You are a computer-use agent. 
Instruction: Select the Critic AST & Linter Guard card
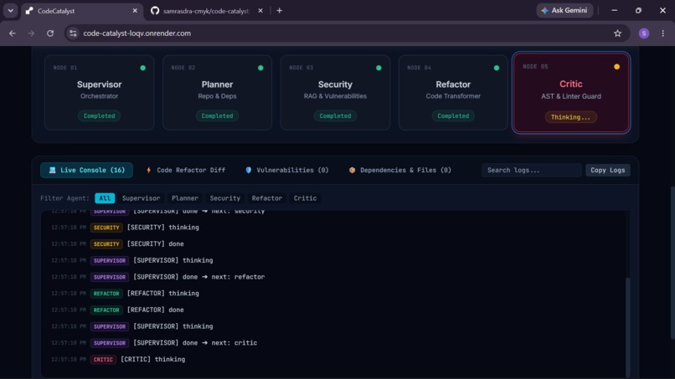pos(571,93)
